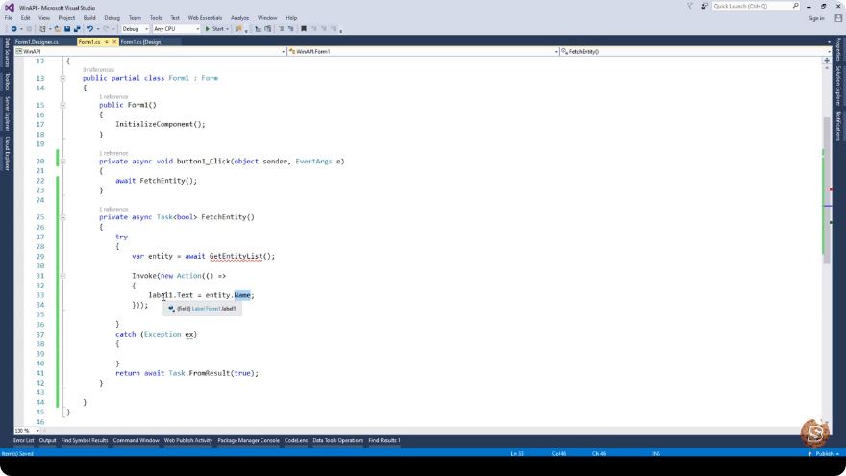The image size is (846, 476).
Task: Open the Debug menu
Action: click(x=112, y=18)
